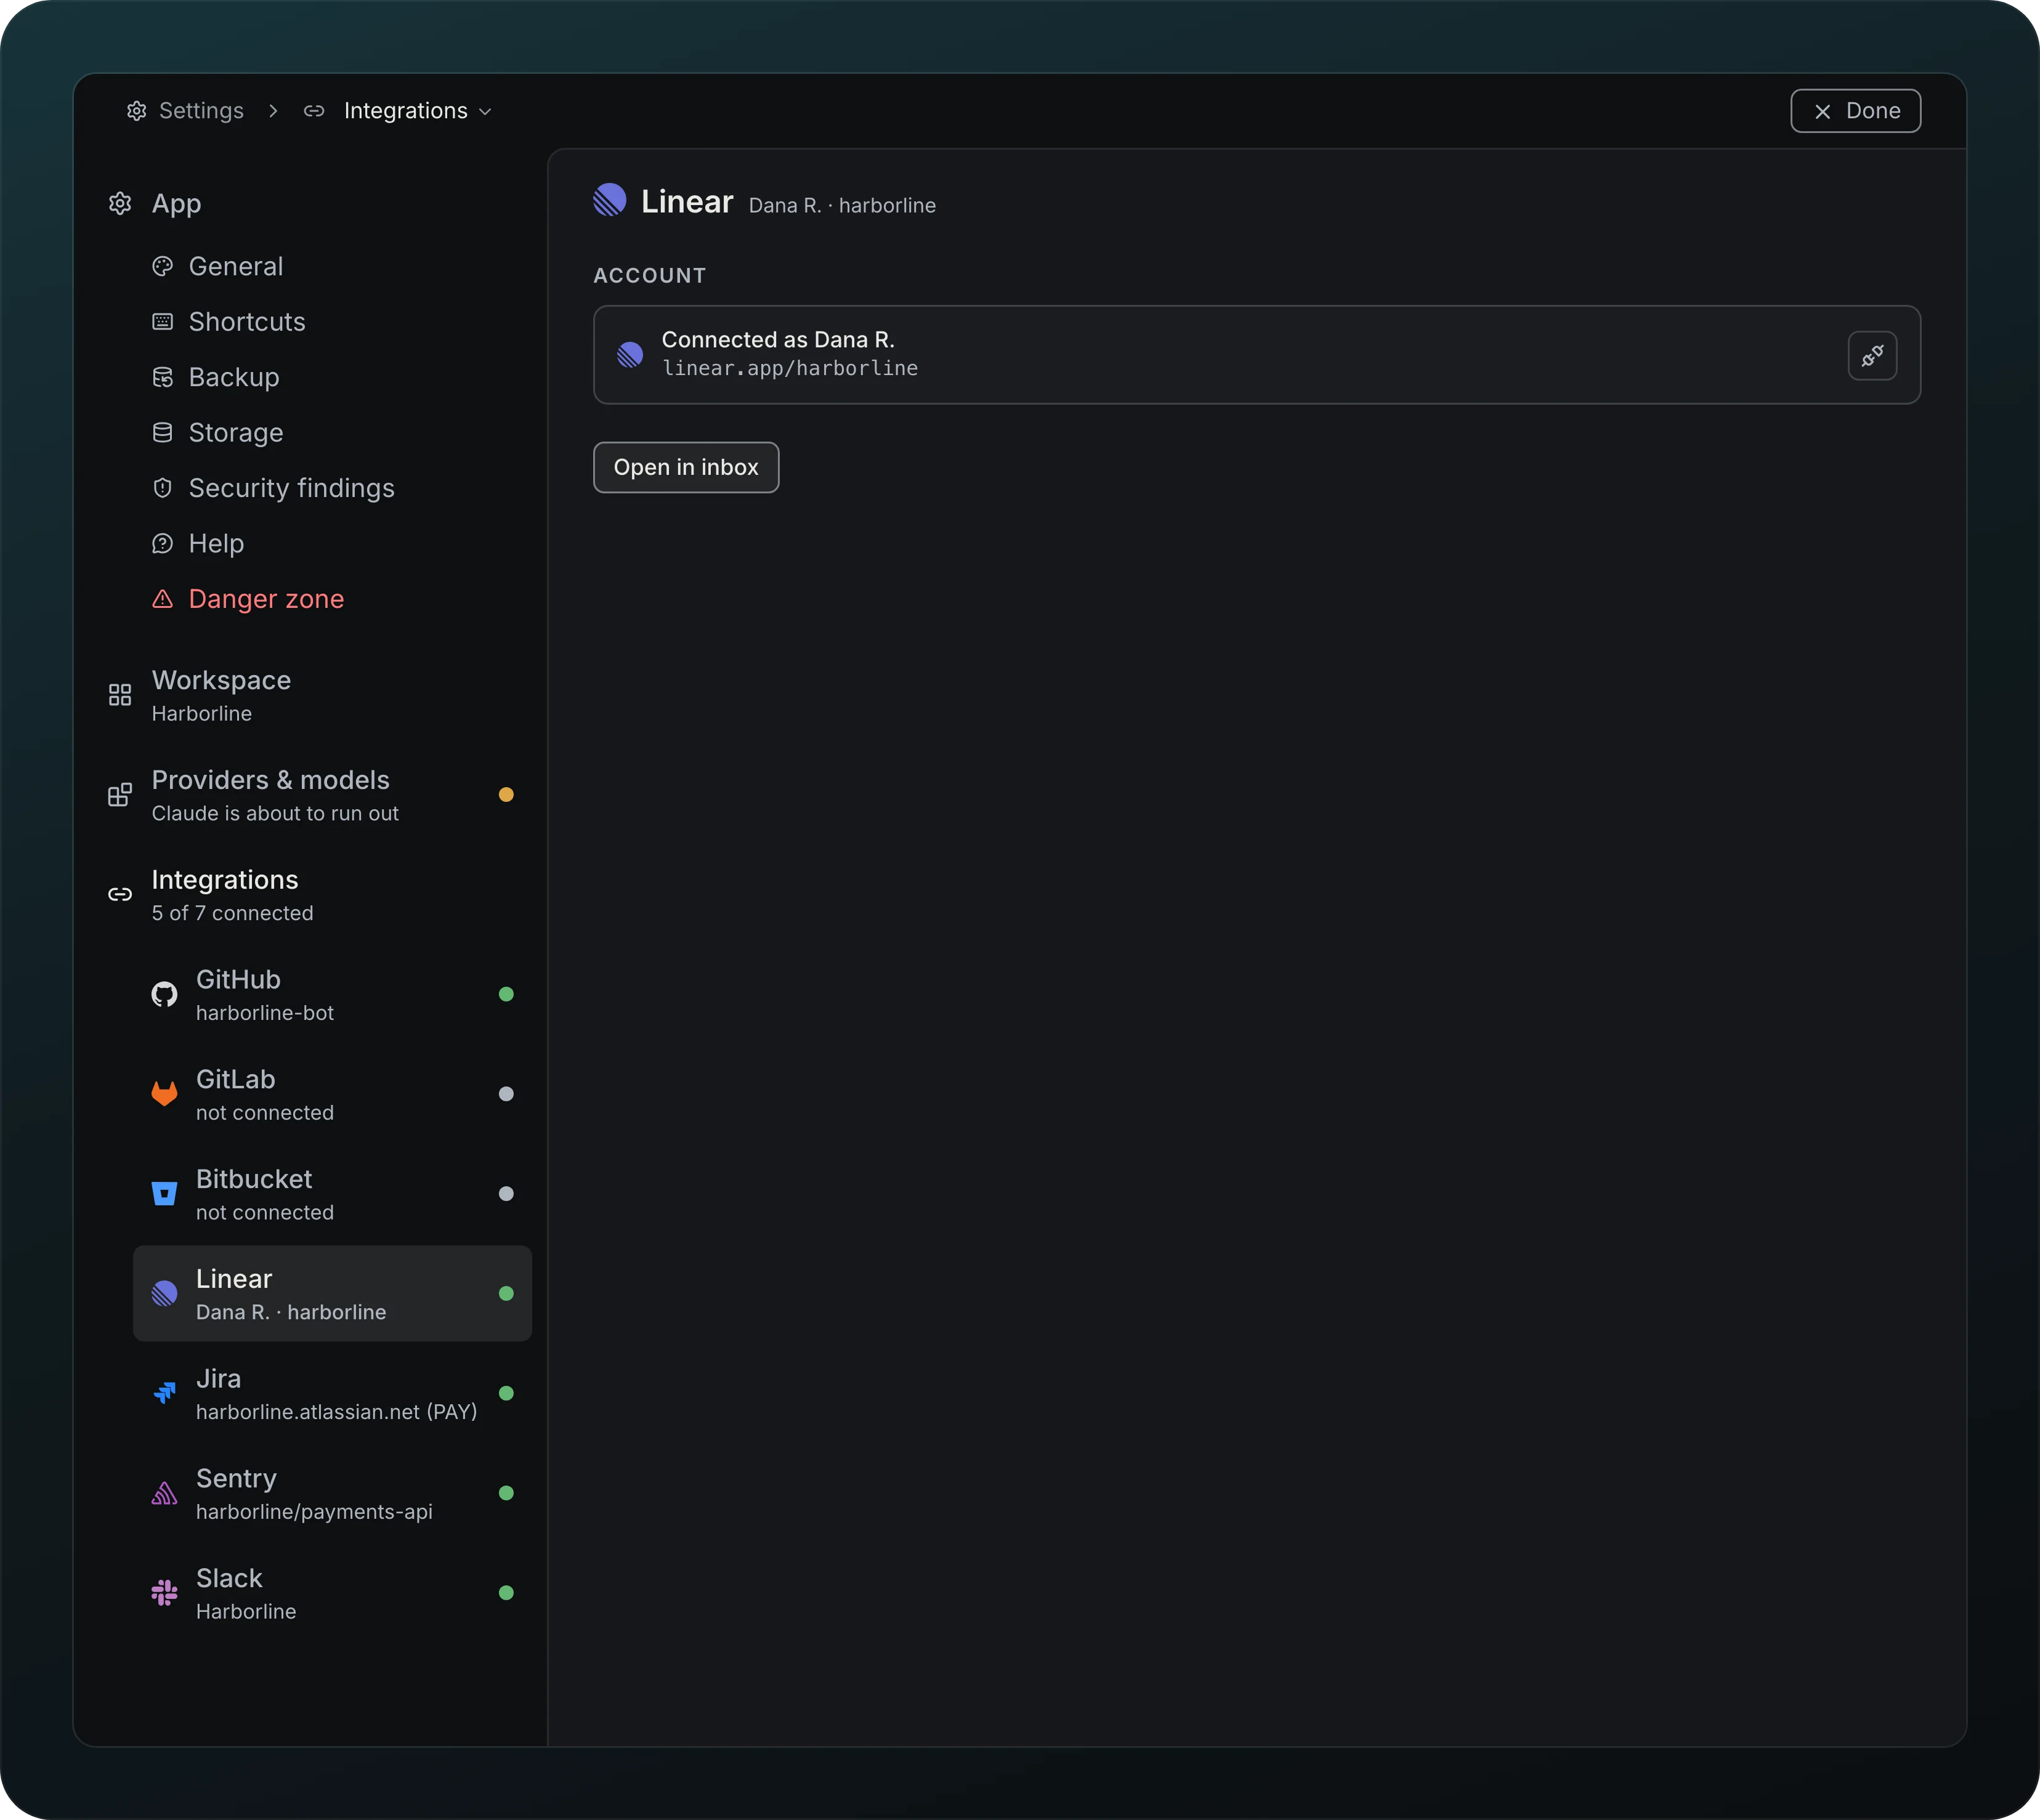
Task: Click the gear icon next to App
Action: point(120,203)
